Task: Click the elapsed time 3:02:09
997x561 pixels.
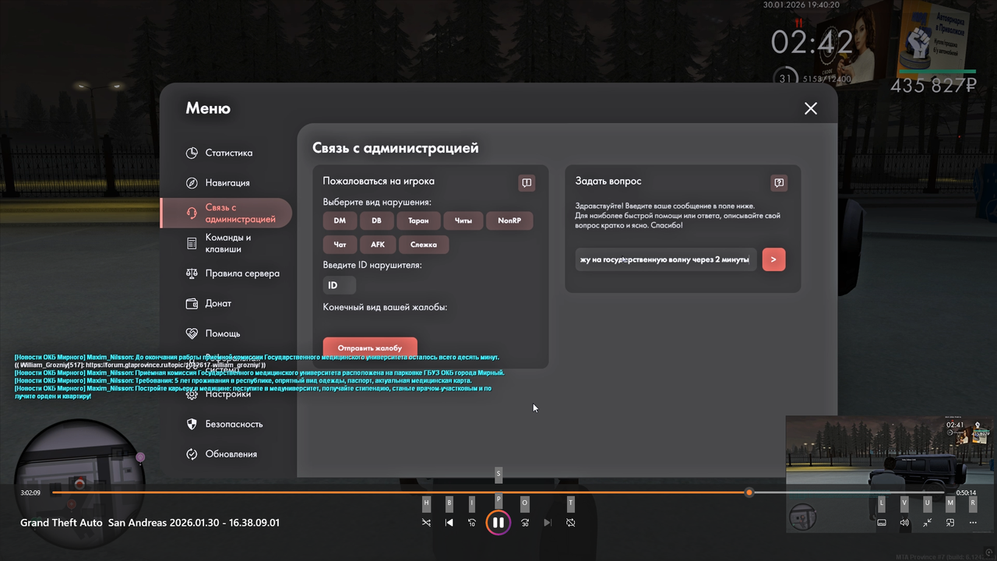Action: click(30, 492)
